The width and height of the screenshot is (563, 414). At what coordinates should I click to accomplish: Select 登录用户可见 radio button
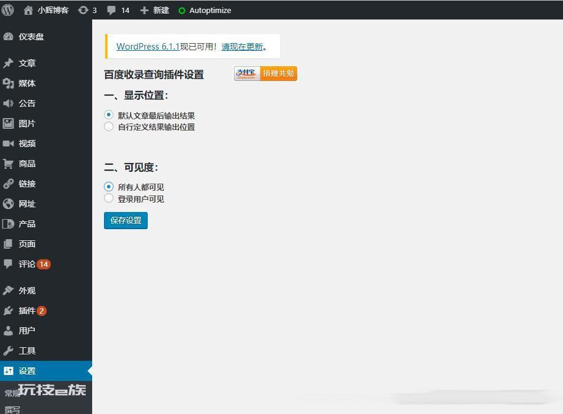point(109,198)
